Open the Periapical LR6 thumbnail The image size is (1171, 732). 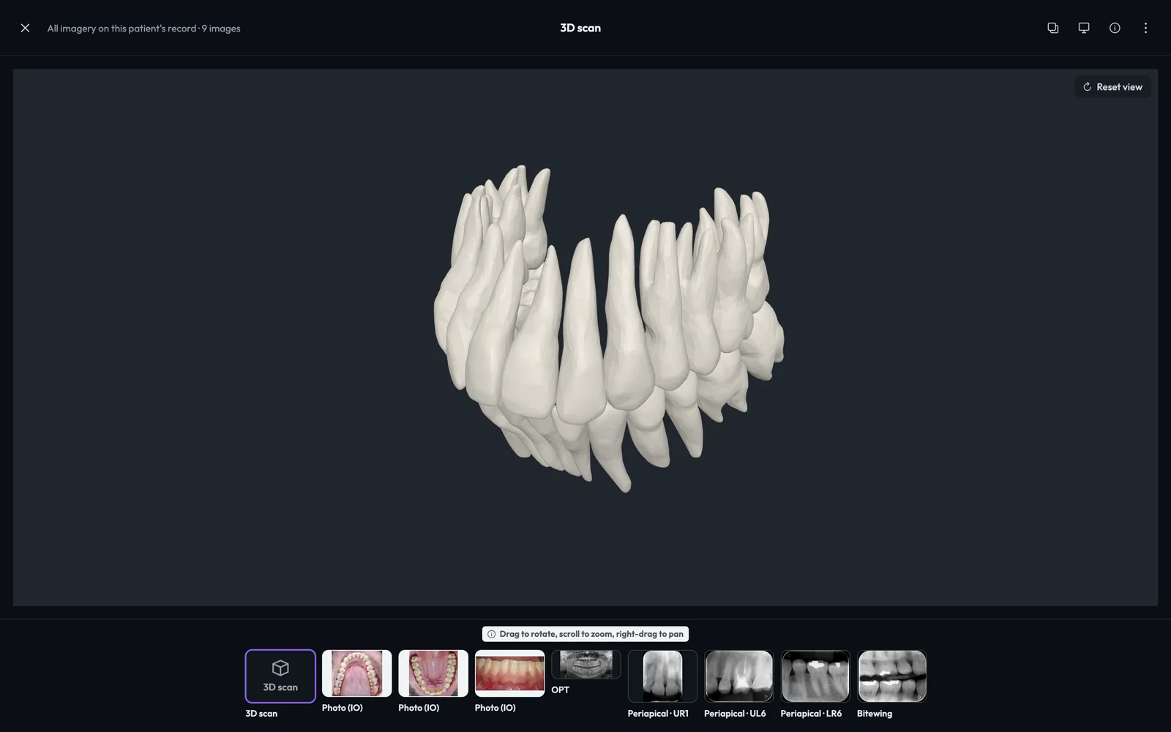815,676
